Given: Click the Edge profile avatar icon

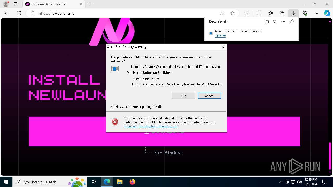Looking at the screenshot, I should point(6,4).
